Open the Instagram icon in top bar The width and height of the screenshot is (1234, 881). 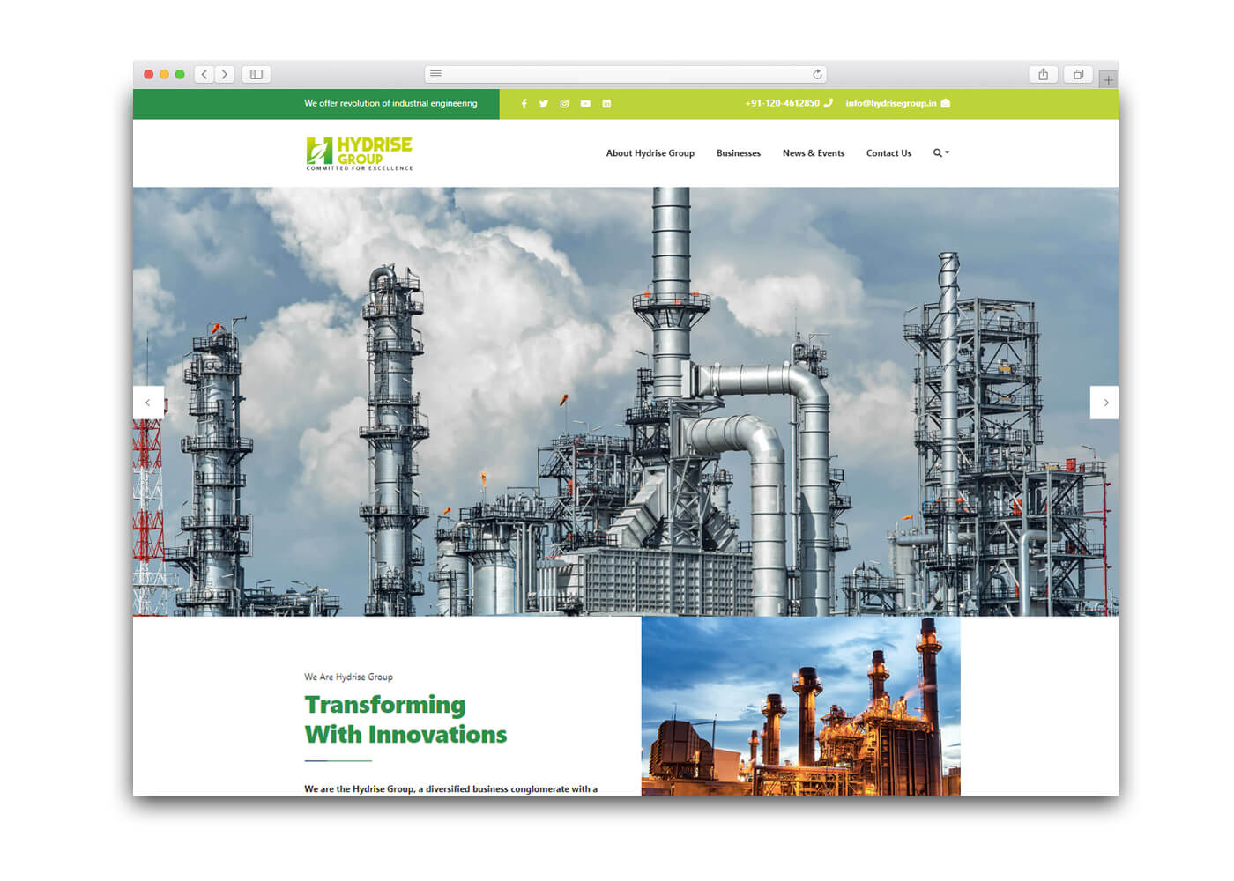coord(564,104)
